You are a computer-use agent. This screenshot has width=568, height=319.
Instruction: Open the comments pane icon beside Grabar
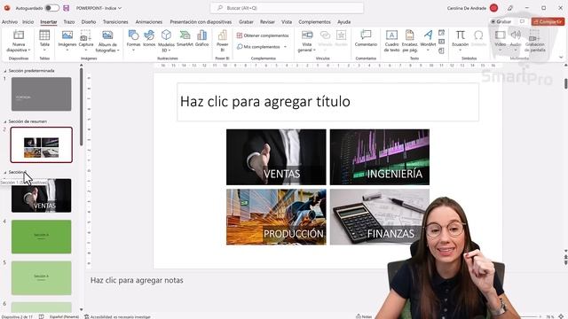point(522,21)
